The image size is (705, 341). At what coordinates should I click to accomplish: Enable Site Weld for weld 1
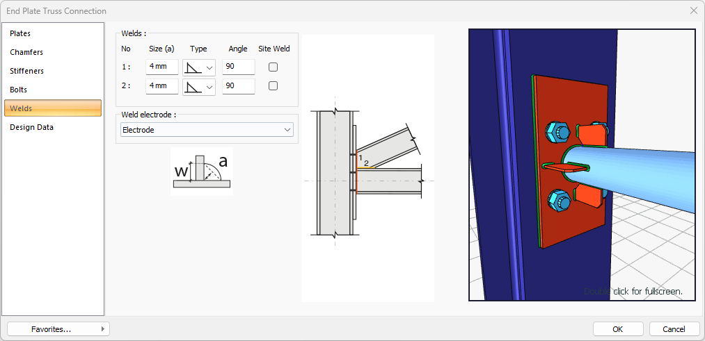pyautogui.click(x=274, y=67)
